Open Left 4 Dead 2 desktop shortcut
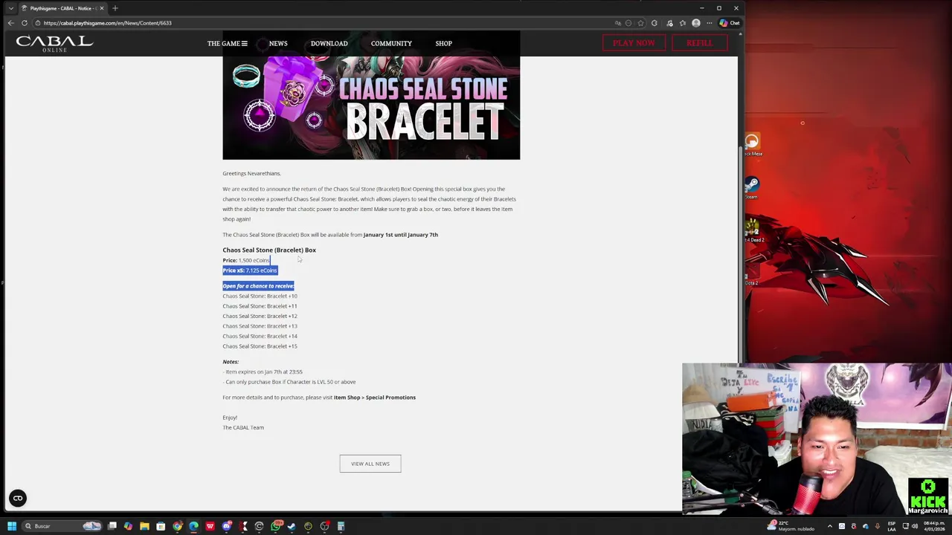The image size is (952, 535). [x=752, y=230]
